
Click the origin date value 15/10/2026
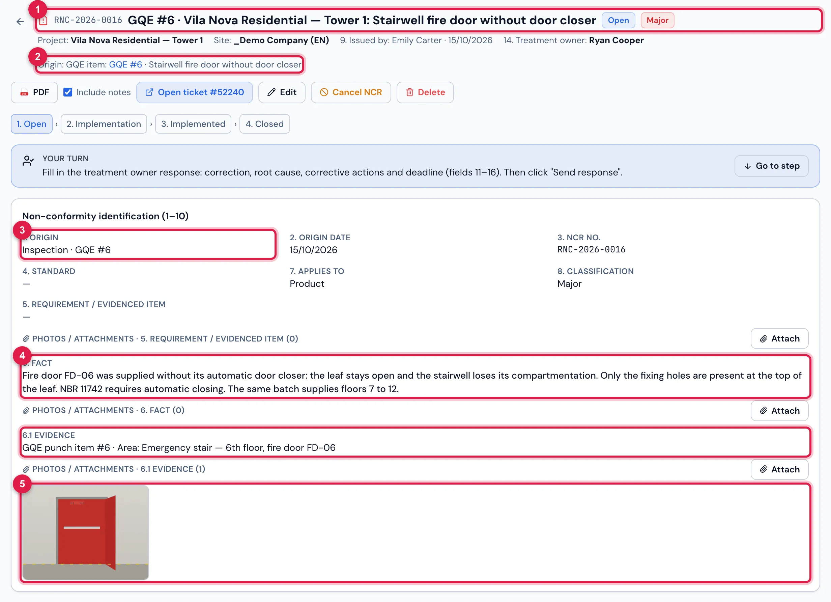click(313, 250)
